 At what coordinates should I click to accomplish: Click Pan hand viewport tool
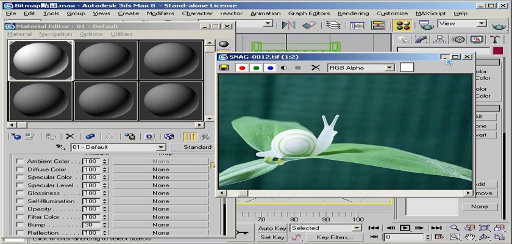(469, 237)
